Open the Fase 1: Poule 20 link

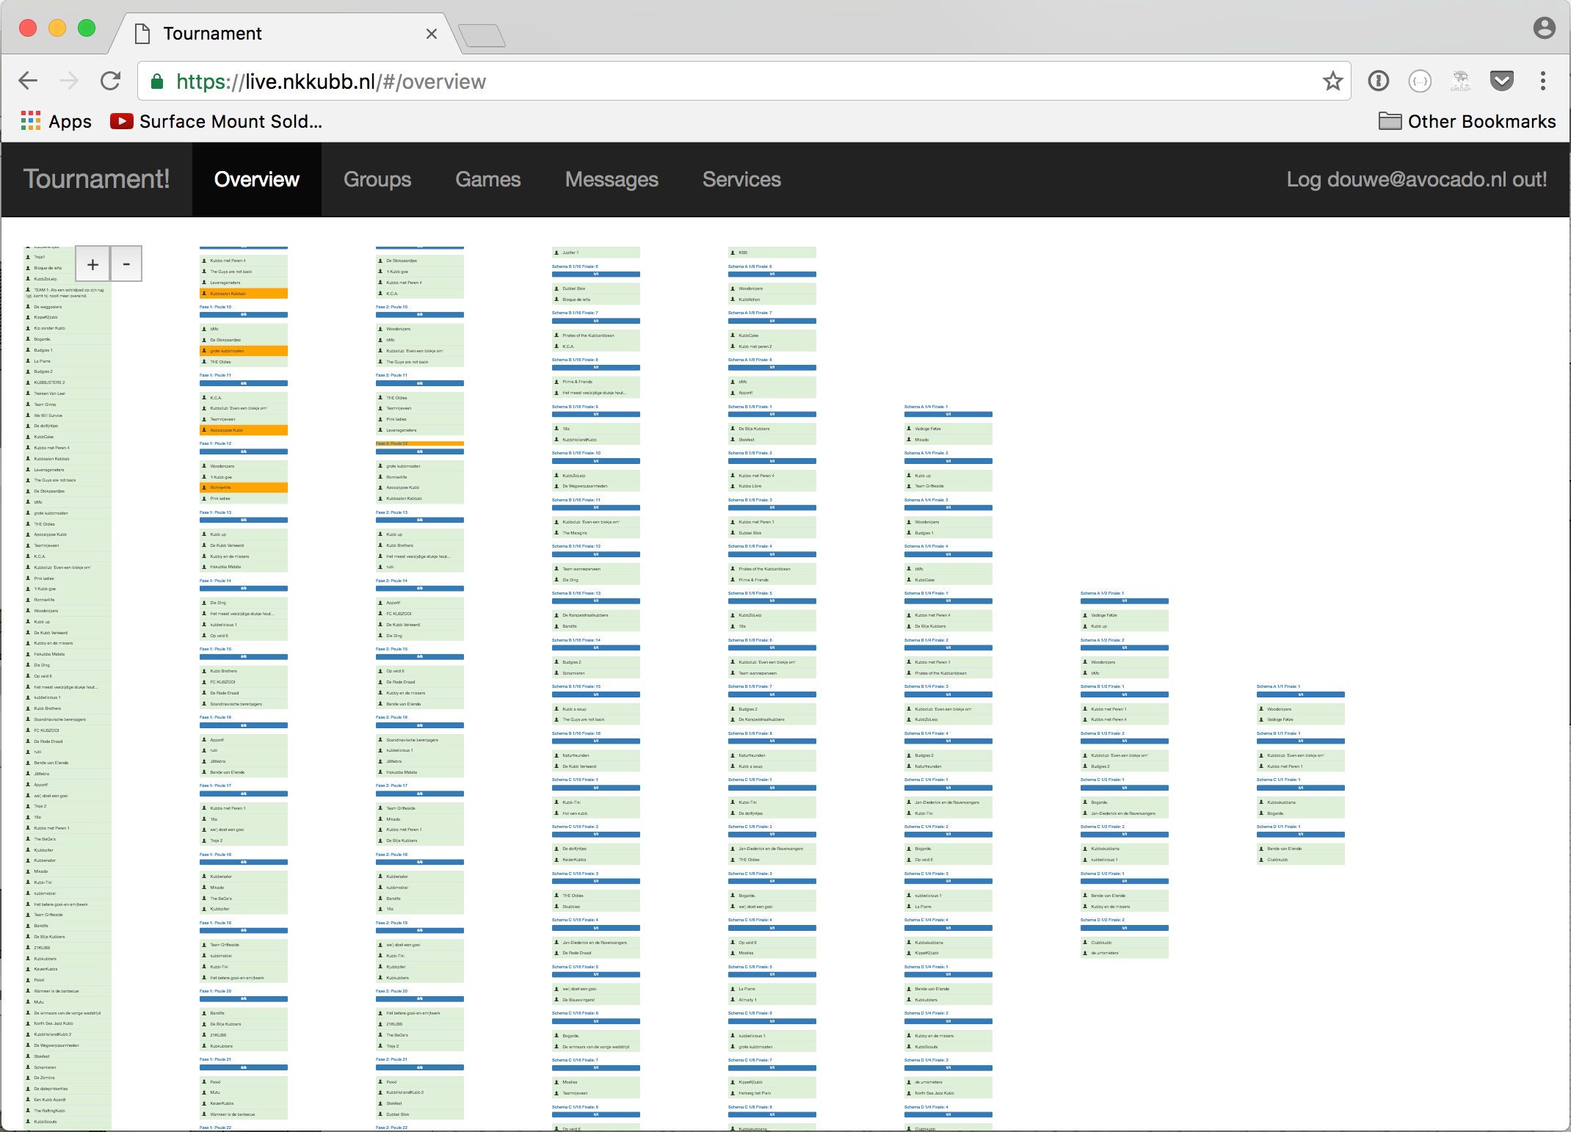coord(215,991)
